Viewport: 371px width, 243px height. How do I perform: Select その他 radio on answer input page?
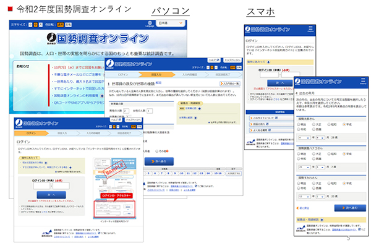[156, 151]
